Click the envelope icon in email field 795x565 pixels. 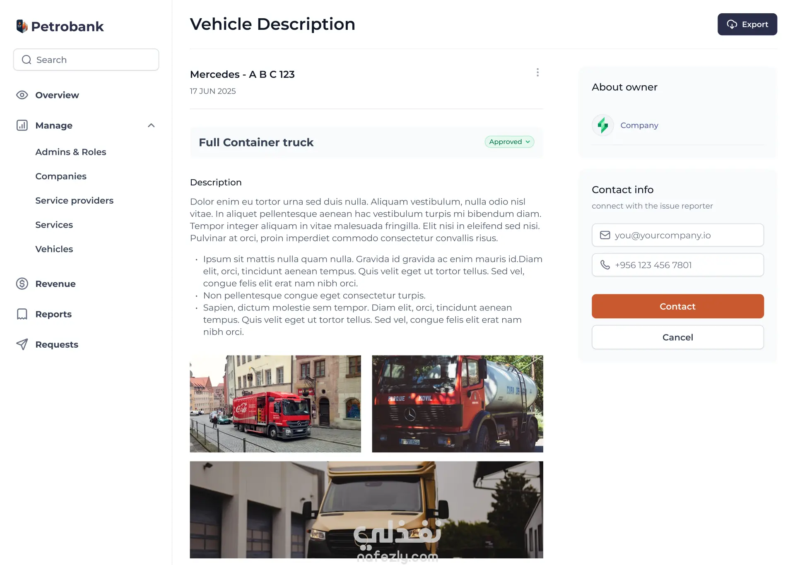click(605, 235)
